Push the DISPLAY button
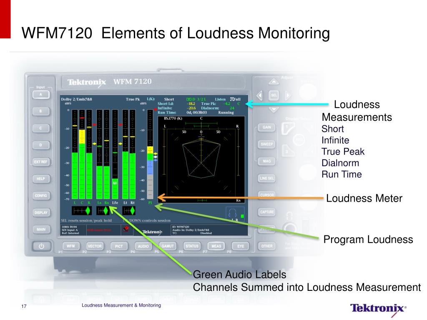This screenshot has width=427, height=320. point(41,212)
